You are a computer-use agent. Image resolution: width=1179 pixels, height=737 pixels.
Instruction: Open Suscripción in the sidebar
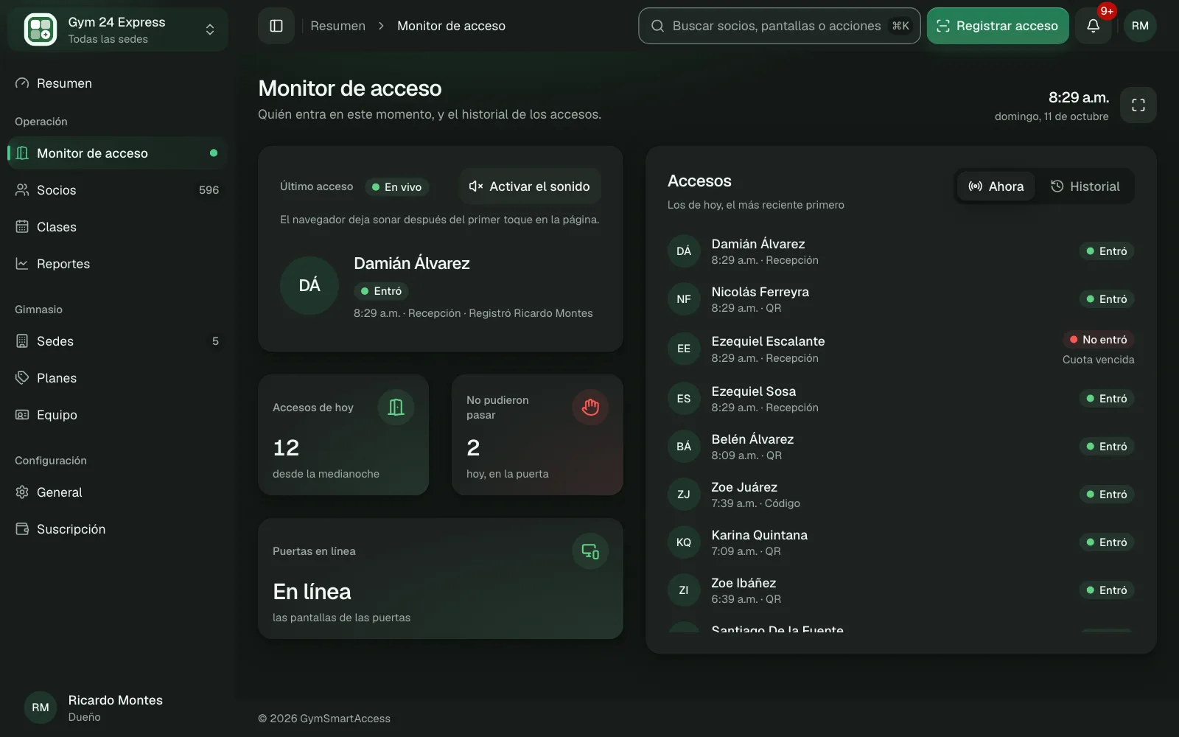118,529
